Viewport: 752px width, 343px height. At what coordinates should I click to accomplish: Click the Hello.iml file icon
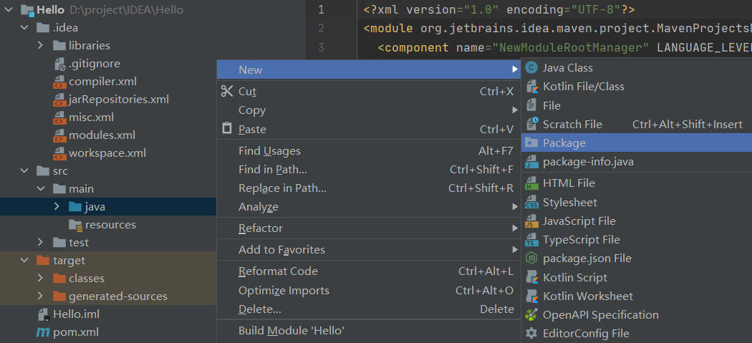(x=44, y=314)
